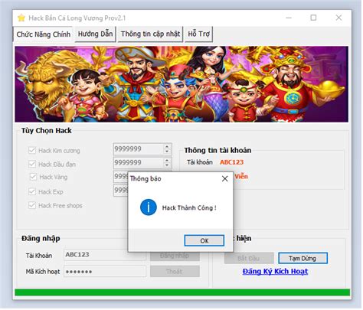Click the ABC123 account name text

click(x=232, y=162)
